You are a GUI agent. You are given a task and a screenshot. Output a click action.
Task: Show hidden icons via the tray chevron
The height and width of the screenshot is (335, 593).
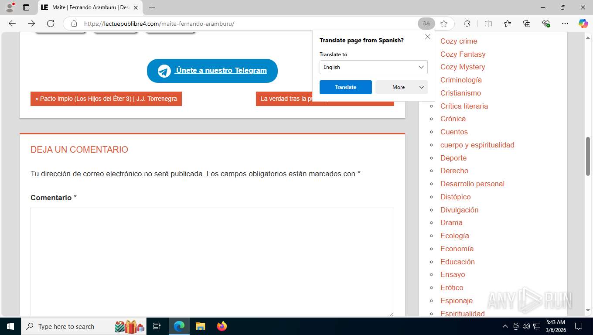(505, 326)
